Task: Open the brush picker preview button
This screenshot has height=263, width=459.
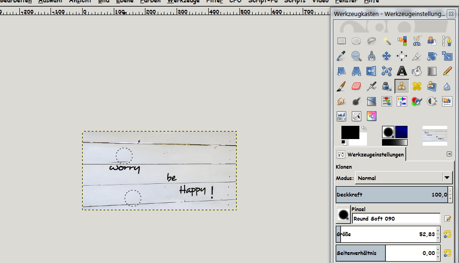Action: pos(343,214)
